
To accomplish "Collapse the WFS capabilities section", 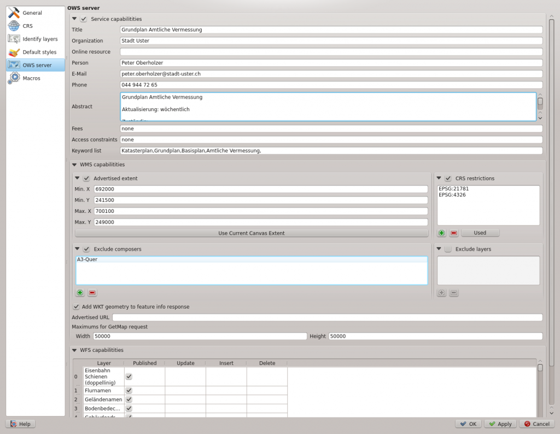I will 74,350.
